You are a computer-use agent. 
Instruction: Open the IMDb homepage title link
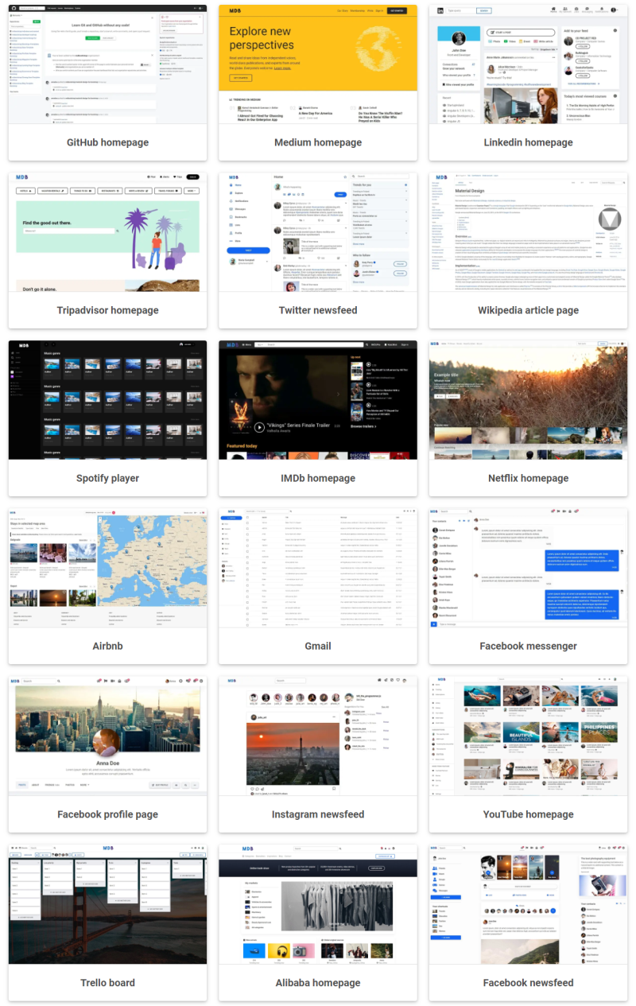(x=317, y=478)
